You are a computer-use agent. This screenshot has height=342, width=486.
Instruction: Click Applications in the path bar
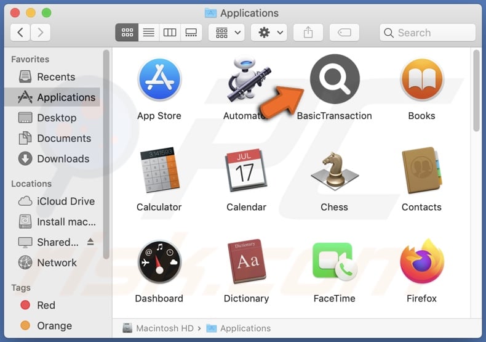point(239,328)
